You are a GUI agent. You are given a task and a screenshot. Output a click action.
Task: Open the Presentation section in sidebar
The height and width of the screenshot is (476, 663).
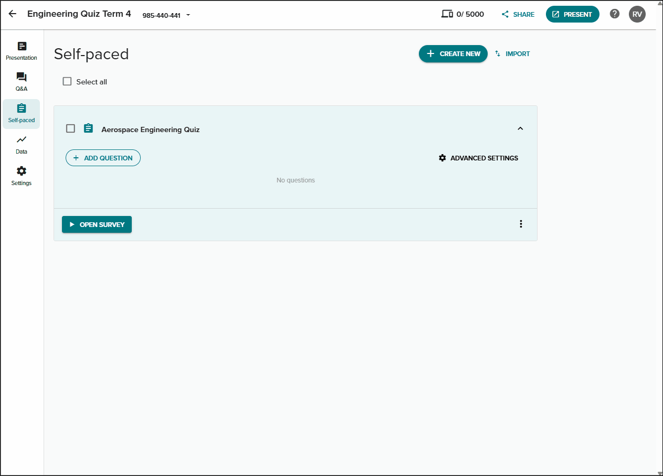[x=22, y=51]
